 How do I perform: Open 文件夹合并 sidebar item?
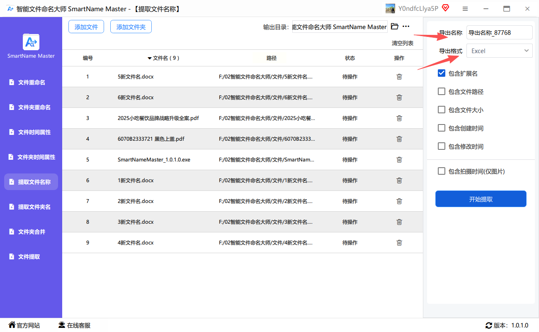[x=31, y=232]
